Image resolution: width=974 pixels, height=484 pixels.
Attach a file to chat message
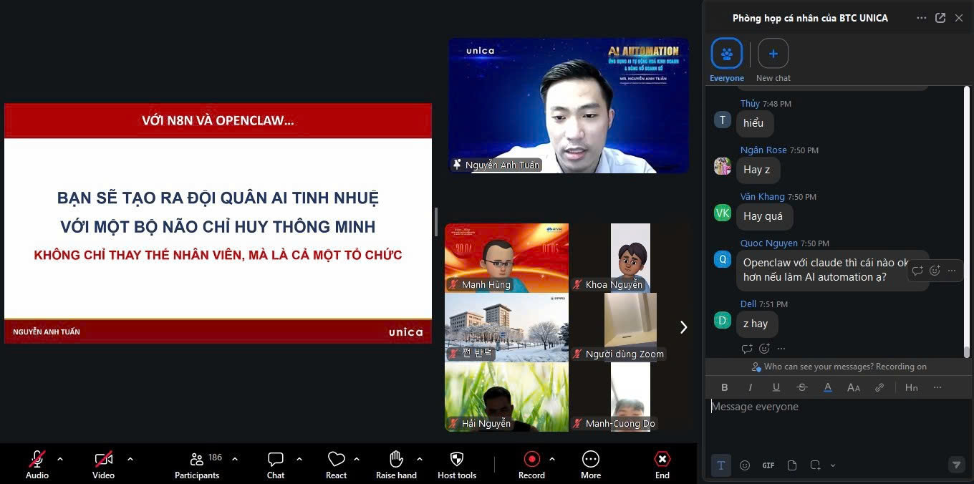tap(792, 465)
